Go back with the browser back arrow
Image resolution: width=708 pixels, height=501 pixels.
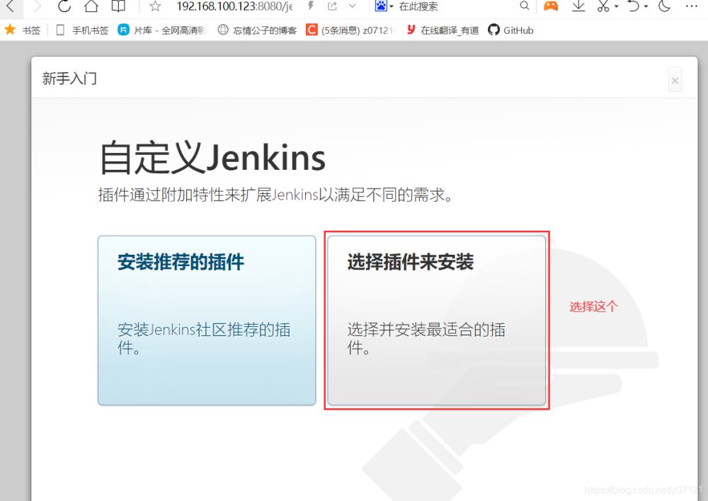point(10,6)
